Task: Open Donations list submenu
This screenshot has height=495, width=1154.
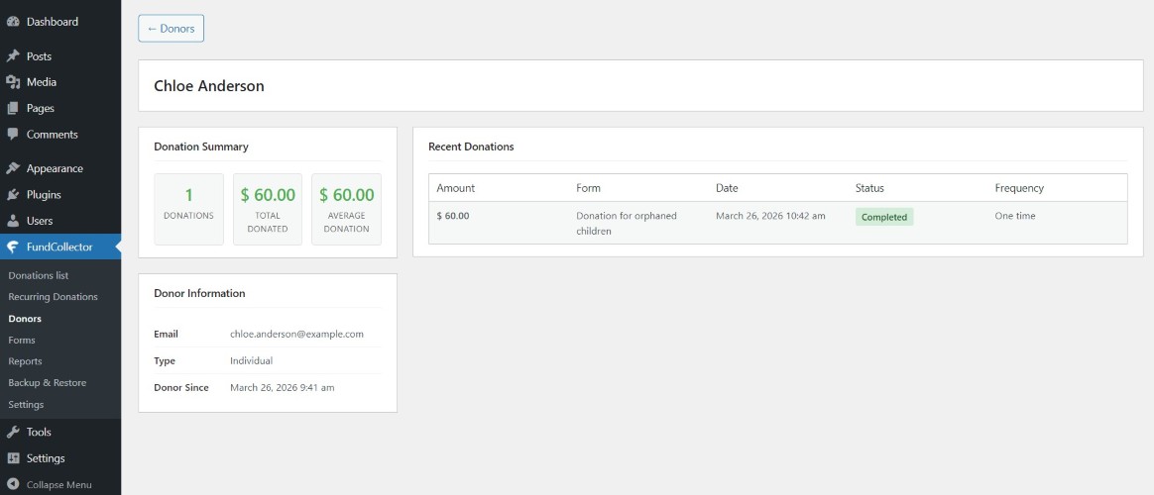Action: [x=39, y=275]
